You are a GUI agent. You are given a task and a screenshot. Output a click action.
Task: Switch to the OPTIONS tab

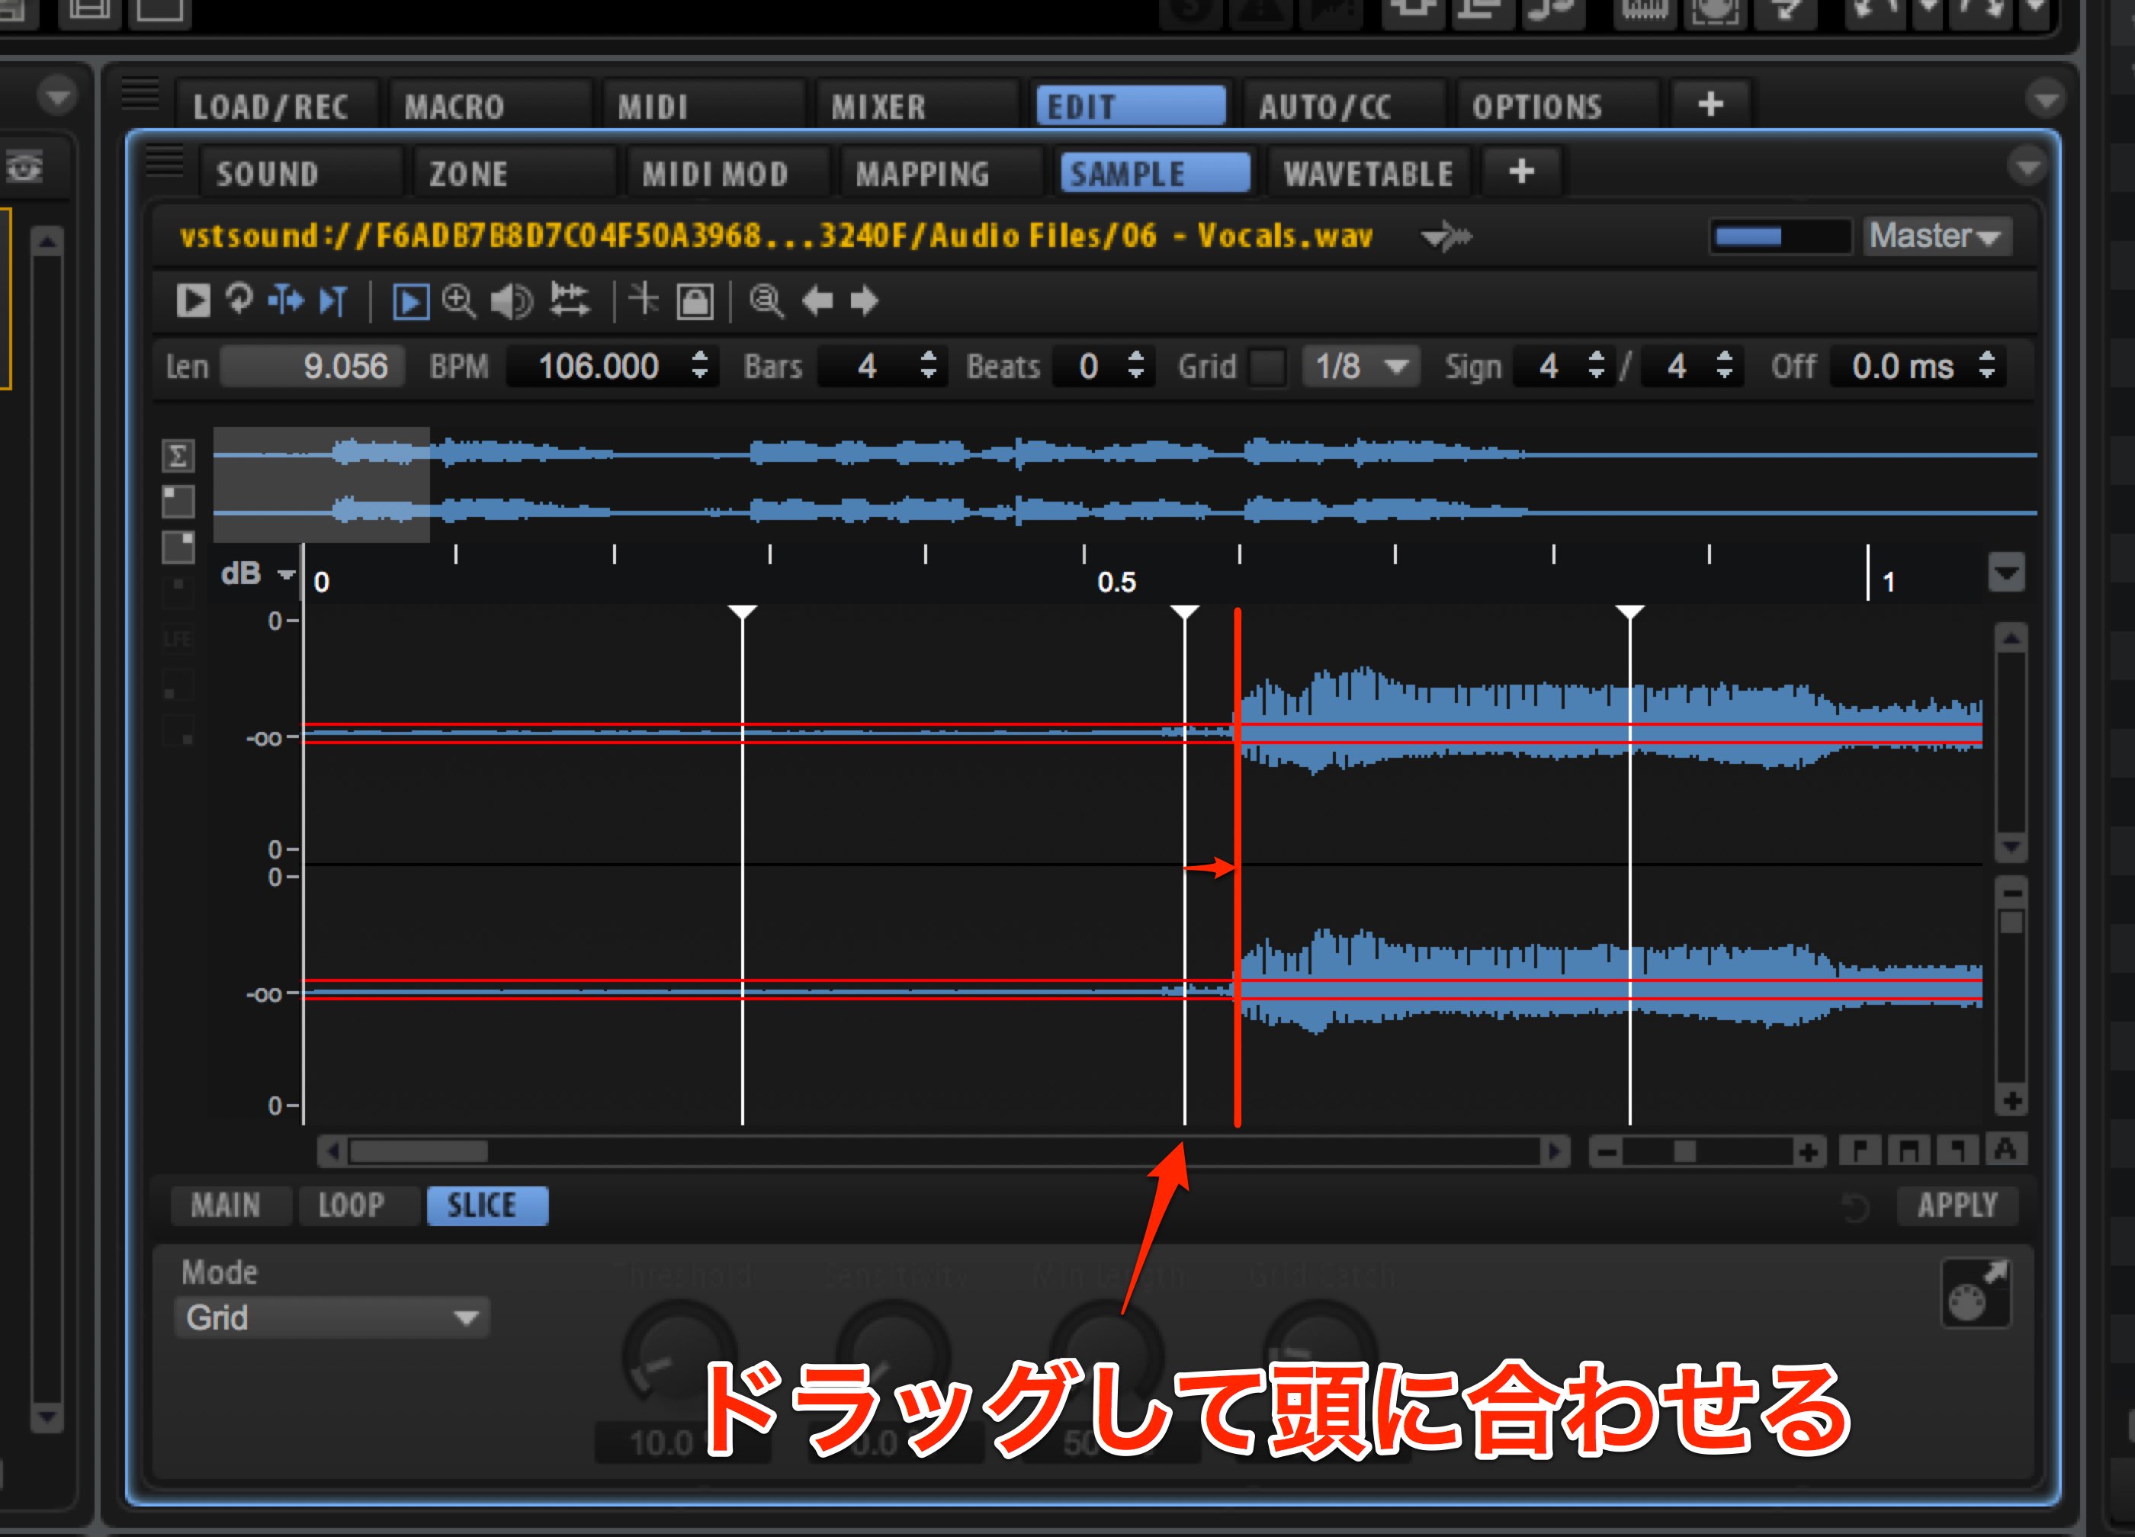pyautogui.click(x=1557, y=105)
